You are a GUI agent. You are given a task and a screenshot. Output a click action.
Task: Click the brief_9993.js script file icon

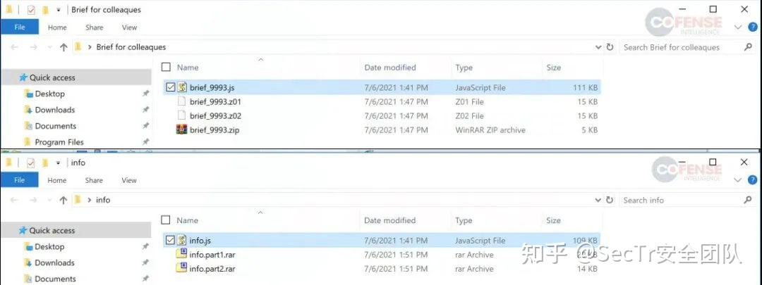(x=182, y=88)
